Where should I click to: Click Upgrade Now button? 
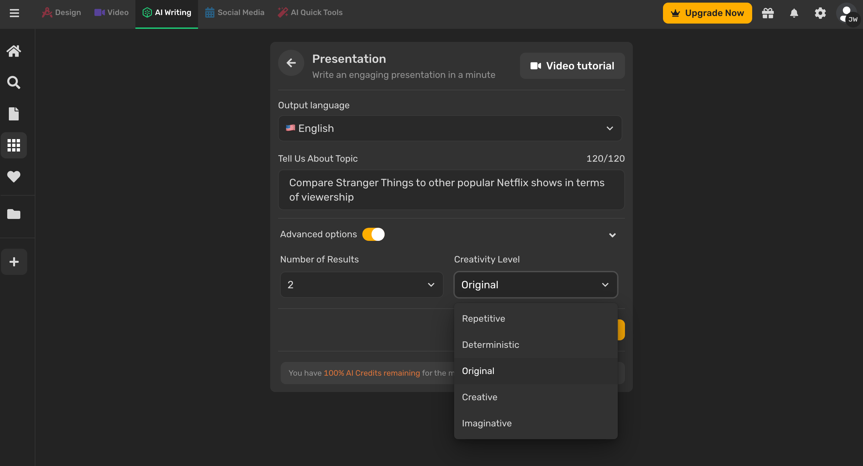coord(707,13)
